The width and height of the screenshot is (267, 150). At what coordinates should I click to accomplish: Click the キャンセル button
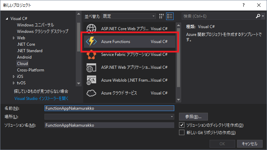250,144
